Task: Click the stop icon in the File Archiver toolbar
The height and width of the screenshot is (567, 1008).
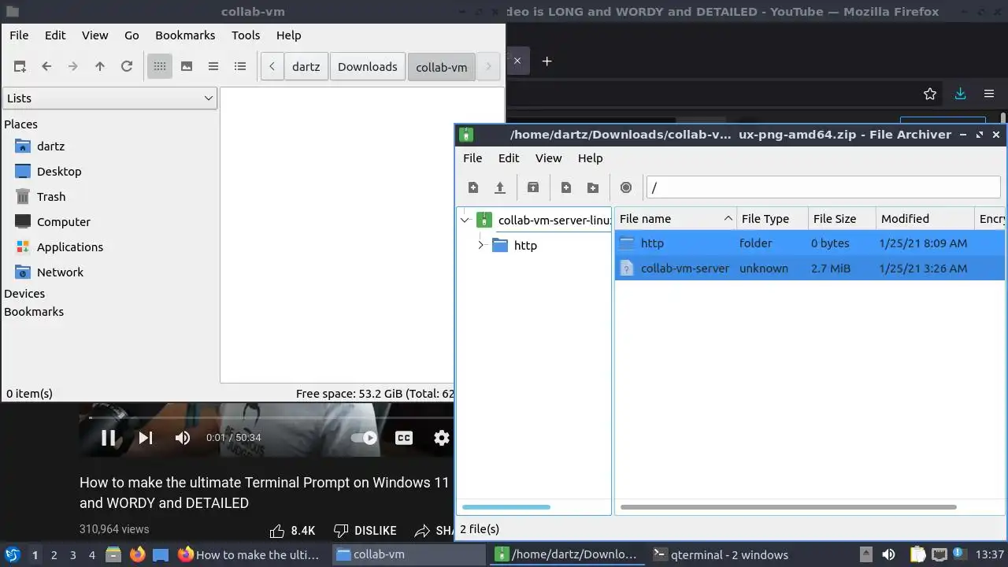Action: click(x=626, y=187)
